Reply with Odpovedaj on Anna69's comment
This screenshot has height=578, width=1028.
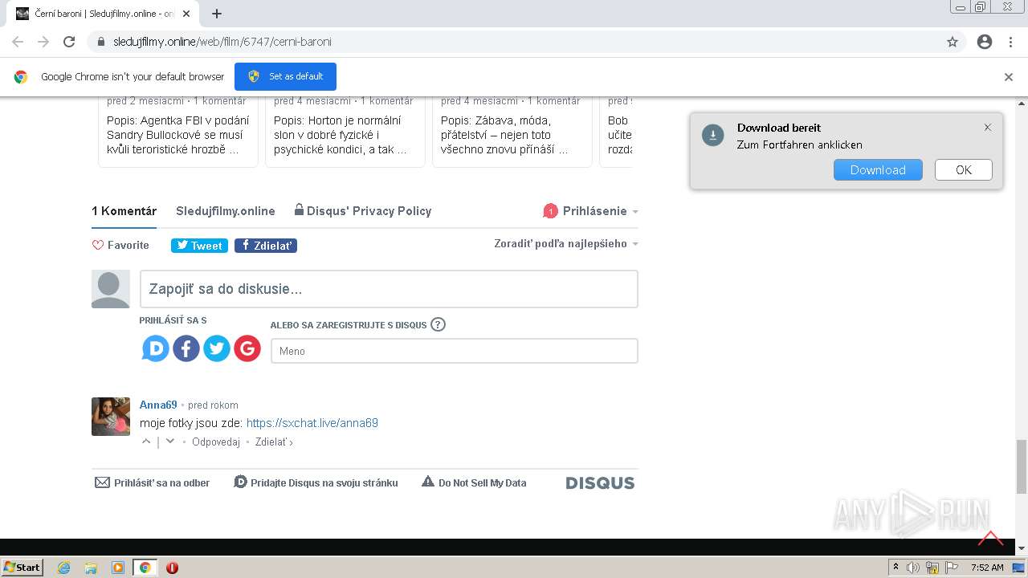[x=216, y=442]
